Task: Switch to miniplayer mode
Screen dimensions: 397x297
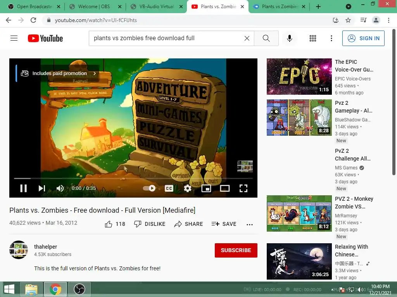Action: click(x=206, y=188)
